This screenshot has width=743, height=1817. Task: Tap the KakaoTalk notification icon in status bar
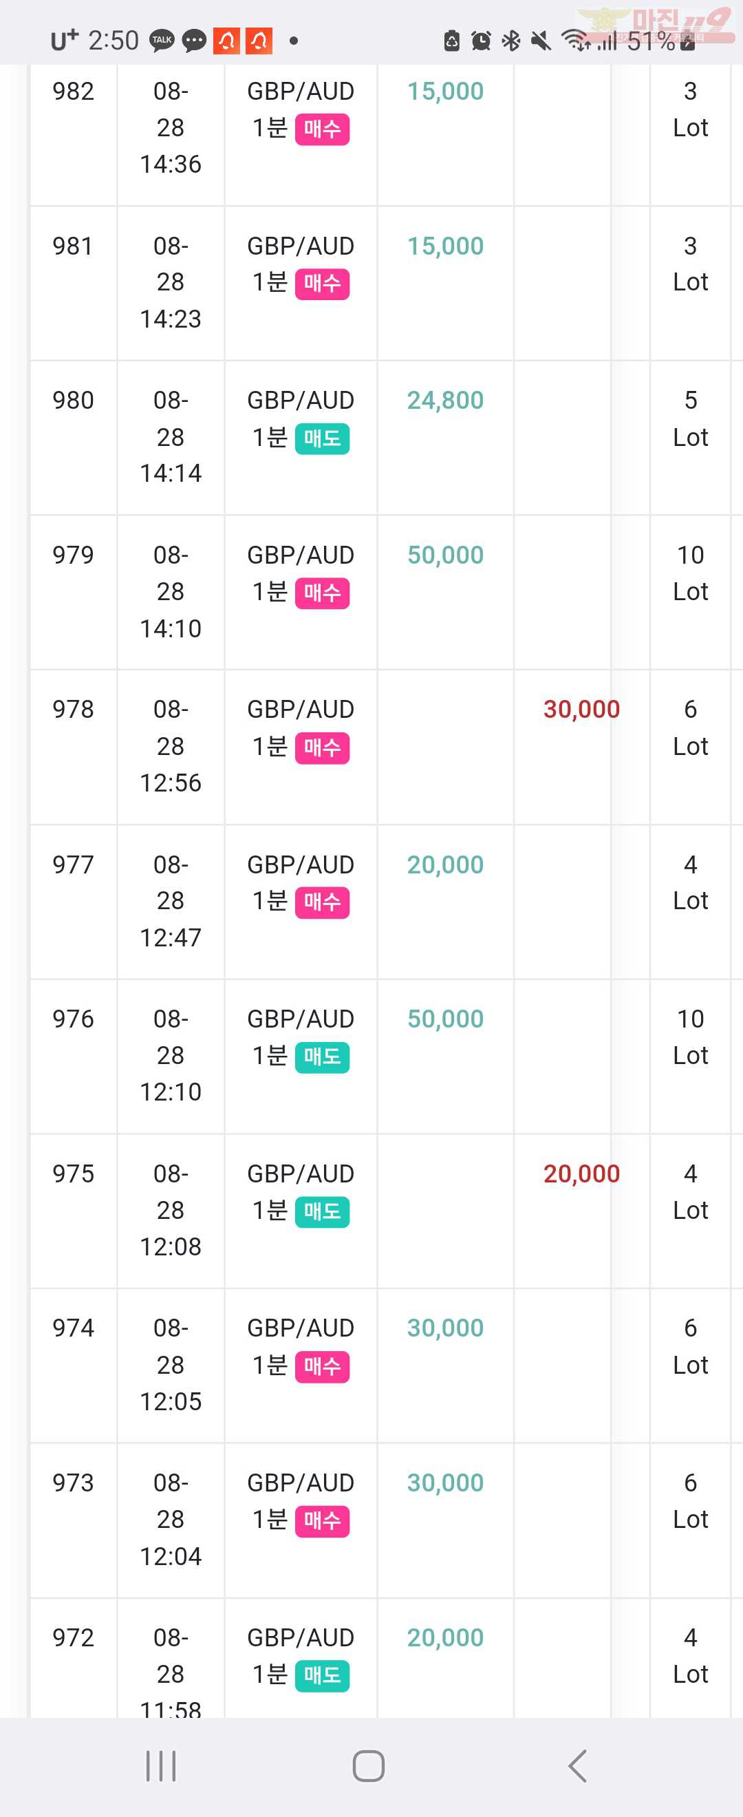tap(162, 41)
